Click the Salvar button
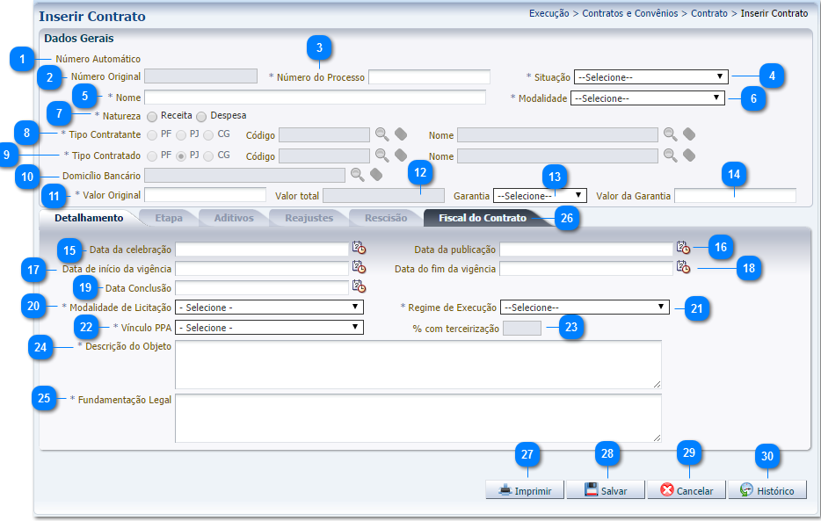 (605, 490)
